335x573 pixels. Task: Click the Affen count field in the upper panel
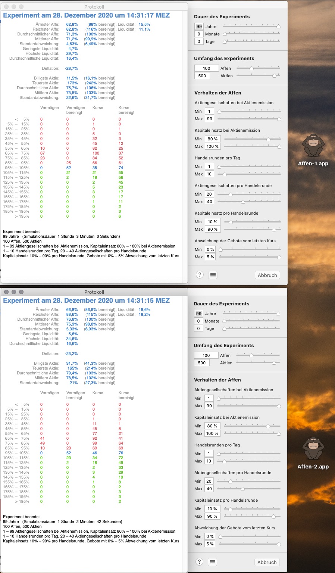tap(206, 68)
